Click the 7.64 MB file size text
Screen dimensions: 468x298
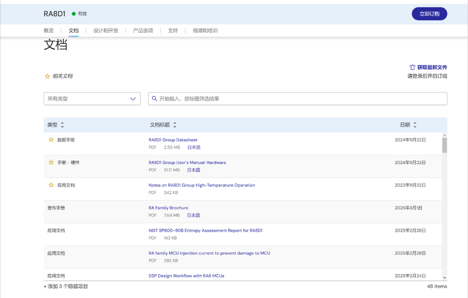click(172, 215)
